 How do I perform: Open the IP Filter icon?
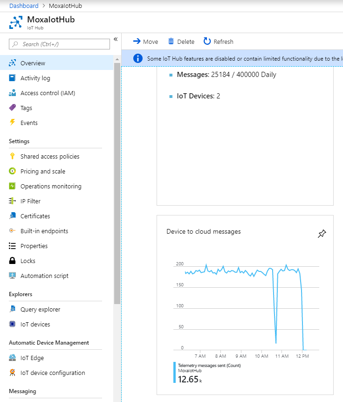13,201
